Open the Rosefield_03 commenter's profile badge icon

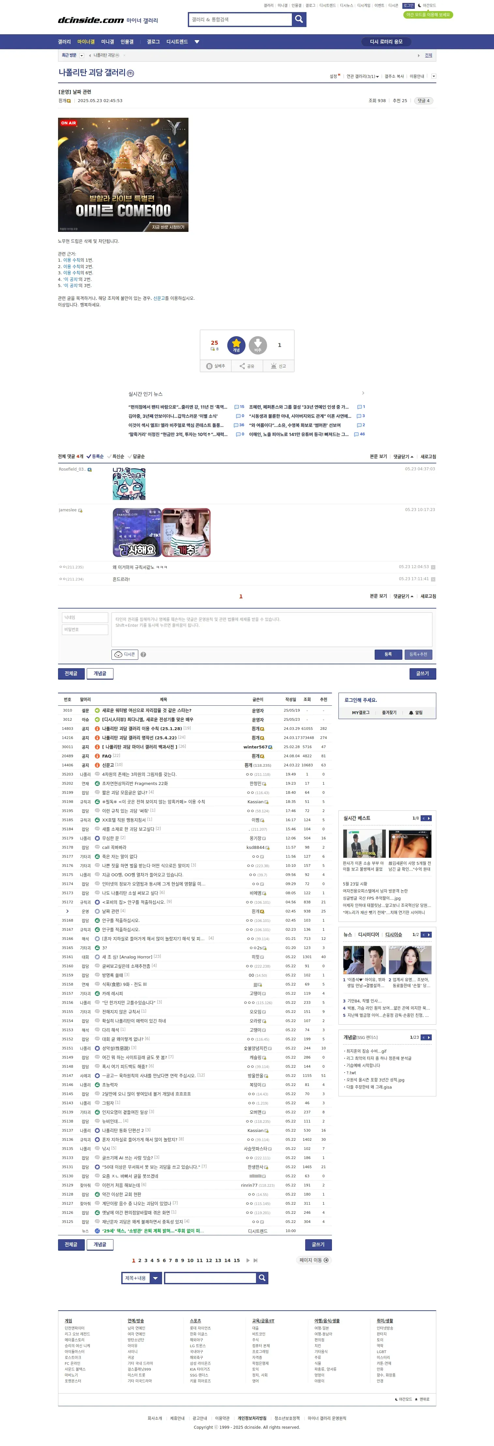[x=89, y=469]
